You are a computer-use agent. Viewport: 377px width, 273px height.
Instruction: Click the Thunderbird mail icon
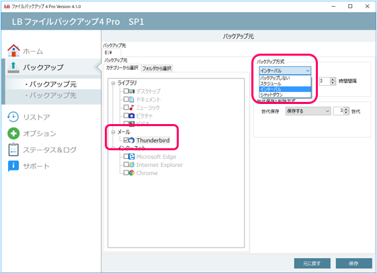[x=132, y=140]
